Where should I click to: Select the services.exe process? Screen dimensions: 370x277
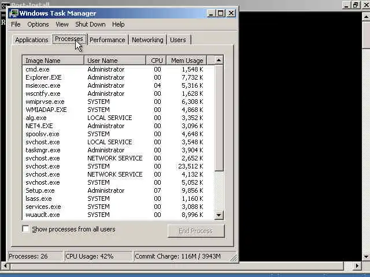pos(118,207)
